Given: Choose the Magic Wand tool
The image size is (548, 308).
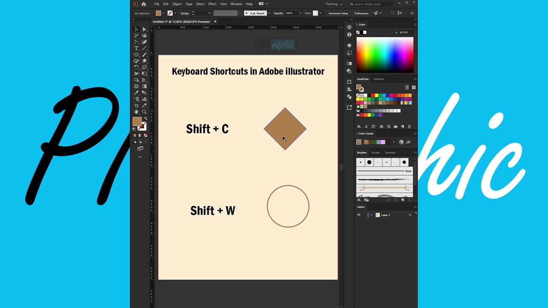Looking at the screenshot, I should [136, 36].
